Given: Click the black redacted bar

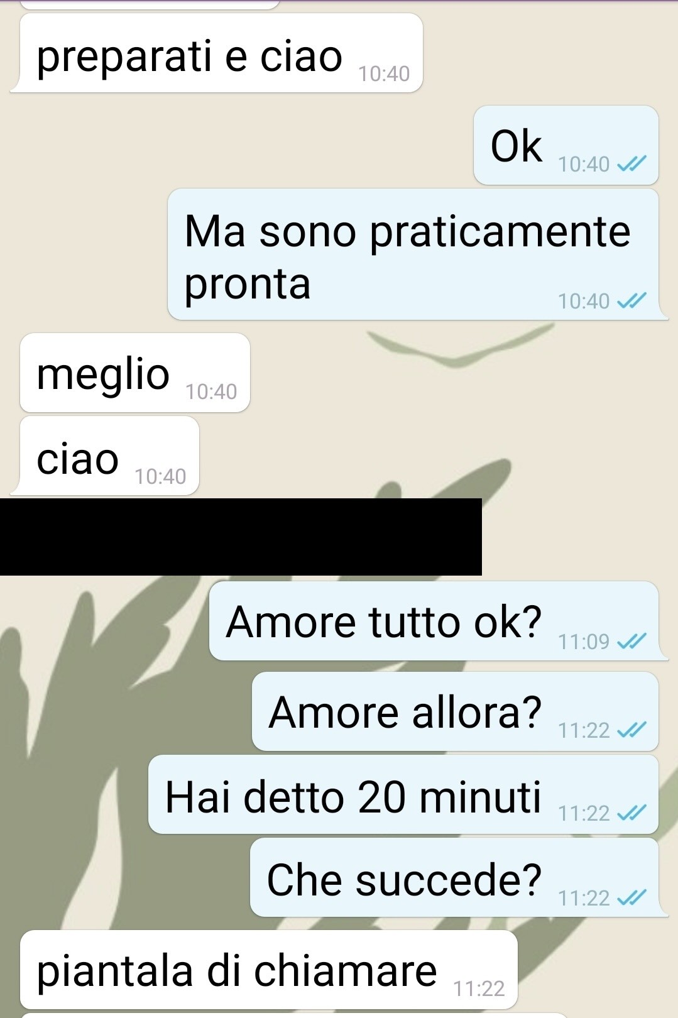Looking at the screenshot, I should point(241,537).
